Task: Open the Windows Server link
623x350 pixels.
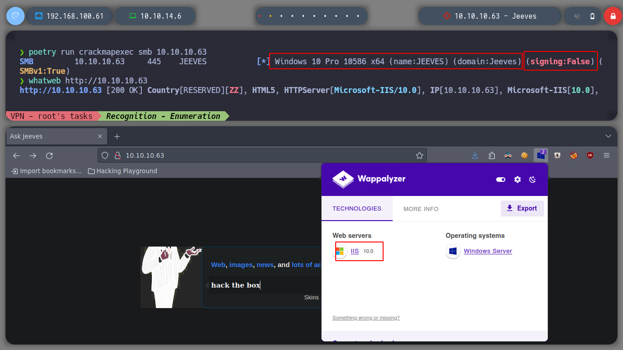Action: 488,251
